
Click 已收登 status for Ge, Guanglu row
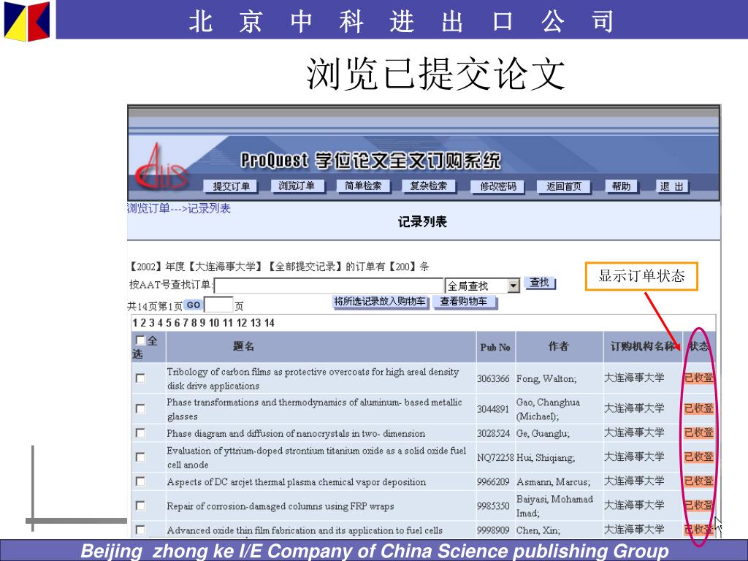click(699, 432)
